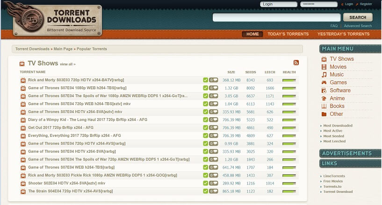The width and height of the screenshot is (382, 205).
Task: Click Other folder icon in Main Menu
Action: (x=324, y=114)
